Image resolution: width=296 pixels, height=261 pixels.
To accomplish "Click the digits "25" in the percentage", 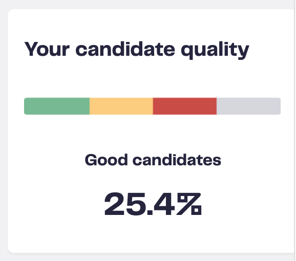I will tap(125, 204).
